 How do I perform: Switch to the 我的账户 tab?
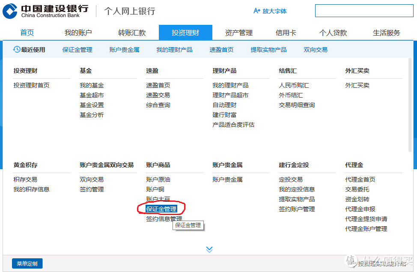(78, 32)
